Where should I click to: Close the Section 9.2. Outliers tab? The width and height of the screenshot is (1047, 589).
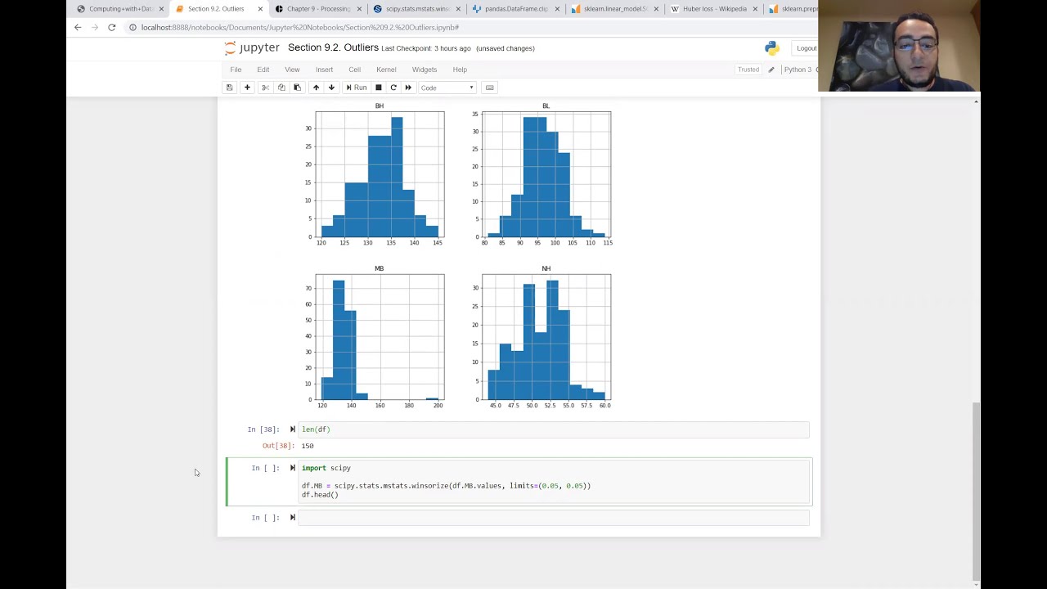click(x=260, y=9)
